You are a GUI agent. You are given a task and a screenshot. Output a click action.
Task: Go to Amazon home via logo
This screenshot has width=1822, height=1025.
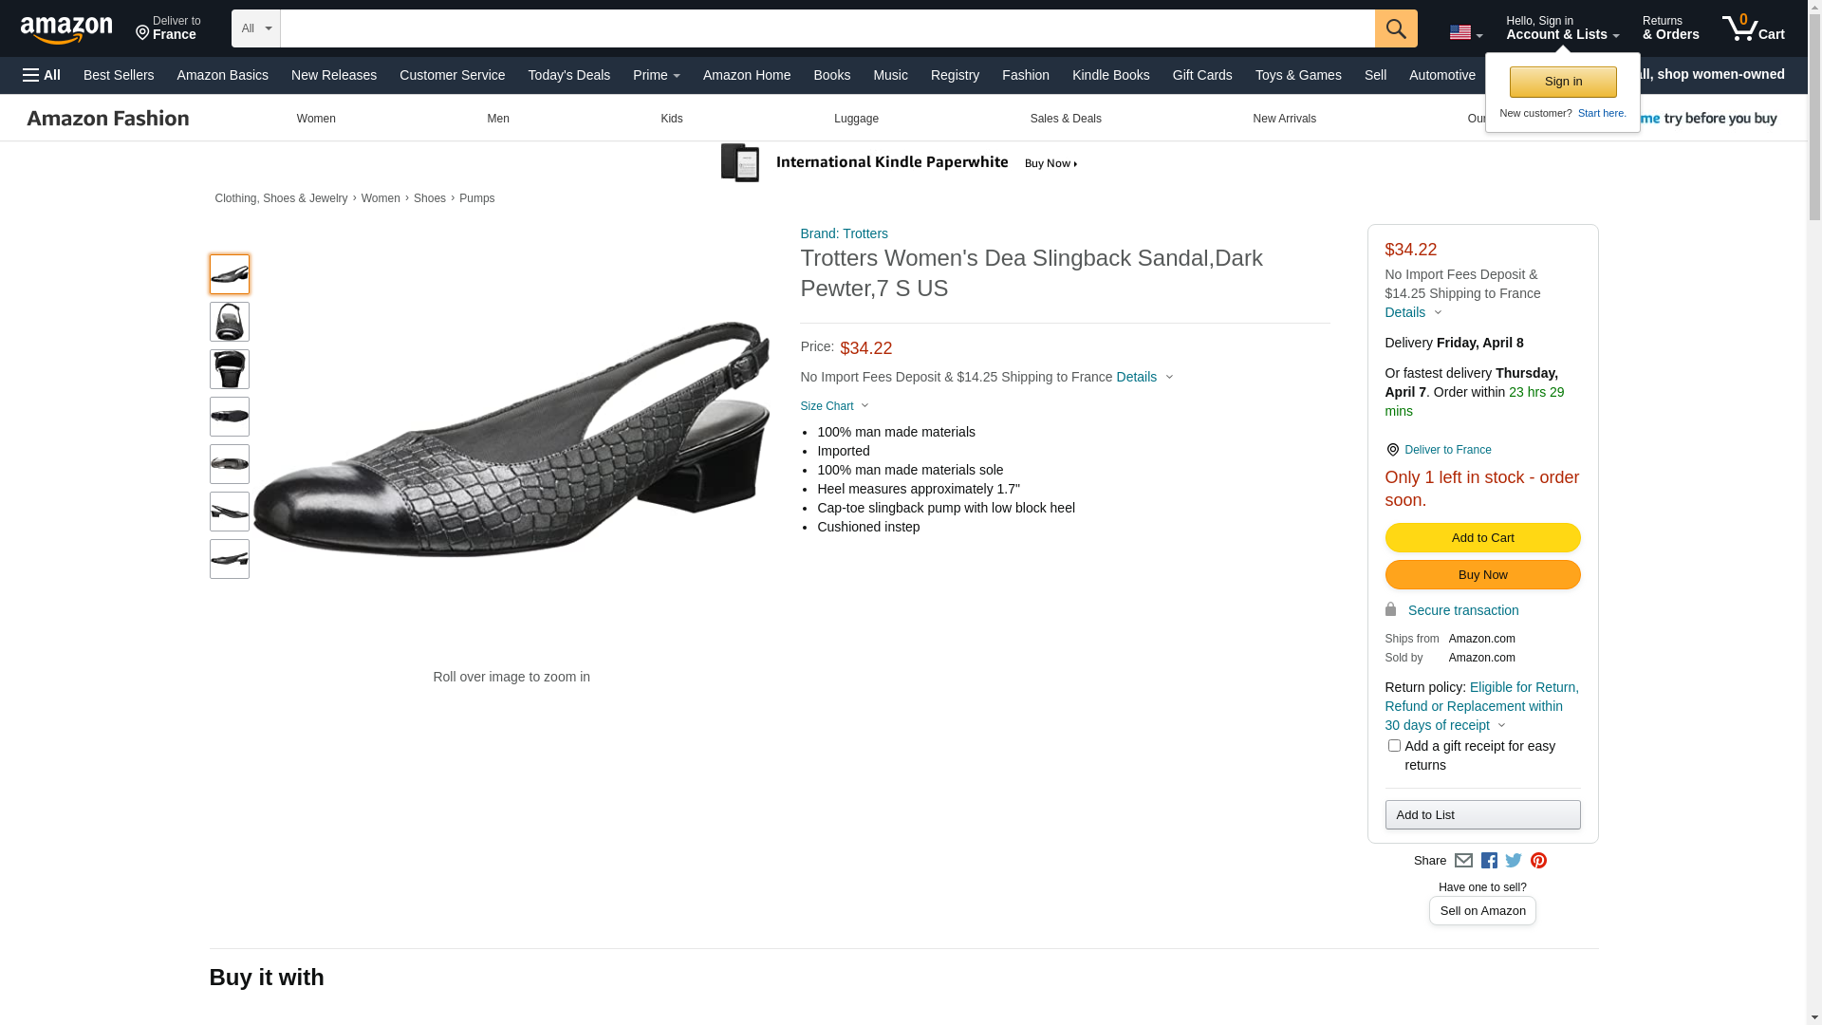(x=66, y=30)
